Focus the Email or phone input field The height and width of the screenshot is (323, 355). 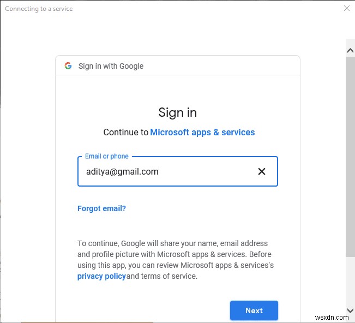coord(178,171)
